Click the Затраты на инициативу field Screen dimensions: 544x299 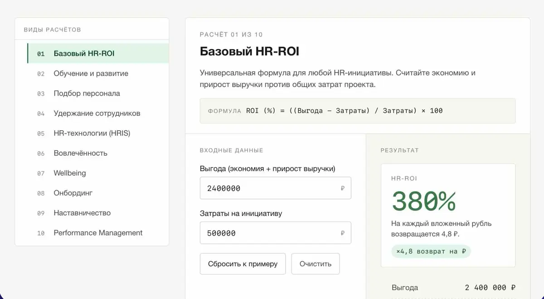(275, 233)
